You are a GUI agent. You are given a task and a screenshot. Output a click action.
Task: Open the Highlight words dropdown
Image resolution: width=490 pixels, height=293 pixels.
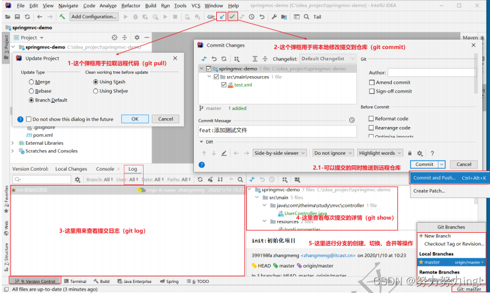[x=379, y=153]
